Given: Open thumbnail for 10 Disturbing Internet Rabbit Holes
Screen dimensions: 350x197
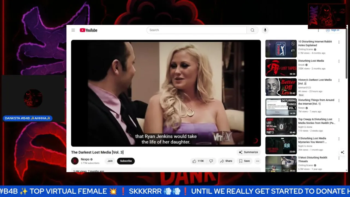Looking at the screenshot, I should (281, 49).
